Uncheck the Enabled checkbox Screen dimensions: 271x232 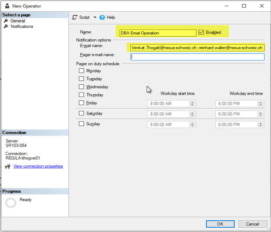[x=202, y=32]
